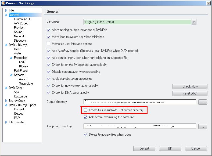The width and height of the screenshot is (212, 156).
Task: Uncheck Delete temporary files when done
Action: click(x=86, y=135)
